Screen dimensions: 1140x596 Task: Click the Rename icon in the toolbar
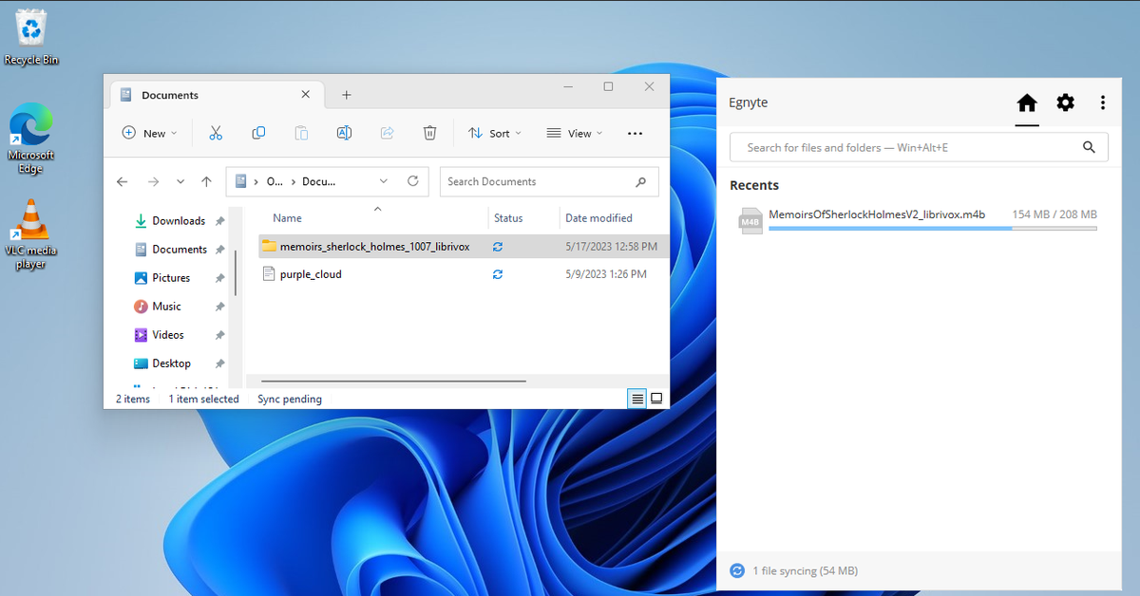pyautogui.click(x=344, y=133)
